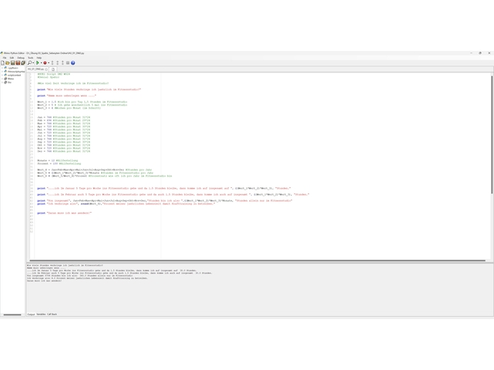This screenshot has height=370, width=494.
Task: Click the editor horizontal scrollbar
Action: (x=257, y=261)
